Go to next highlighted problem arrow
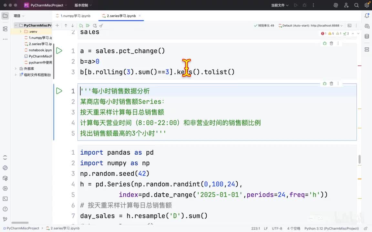 358,34
